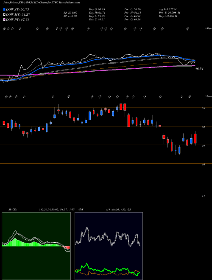This screenshot has width=212, height=280.
Task: Click the MACD (12,26,9) parameter values
Action: [56, 210]
